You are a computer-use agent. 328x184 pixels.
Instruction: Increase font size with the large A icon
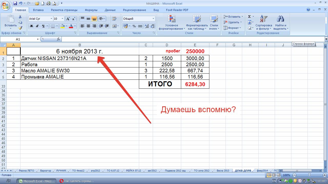[x=68, y=19]
